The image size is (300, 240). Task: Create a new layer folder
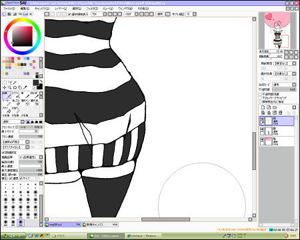coord(275,107)
